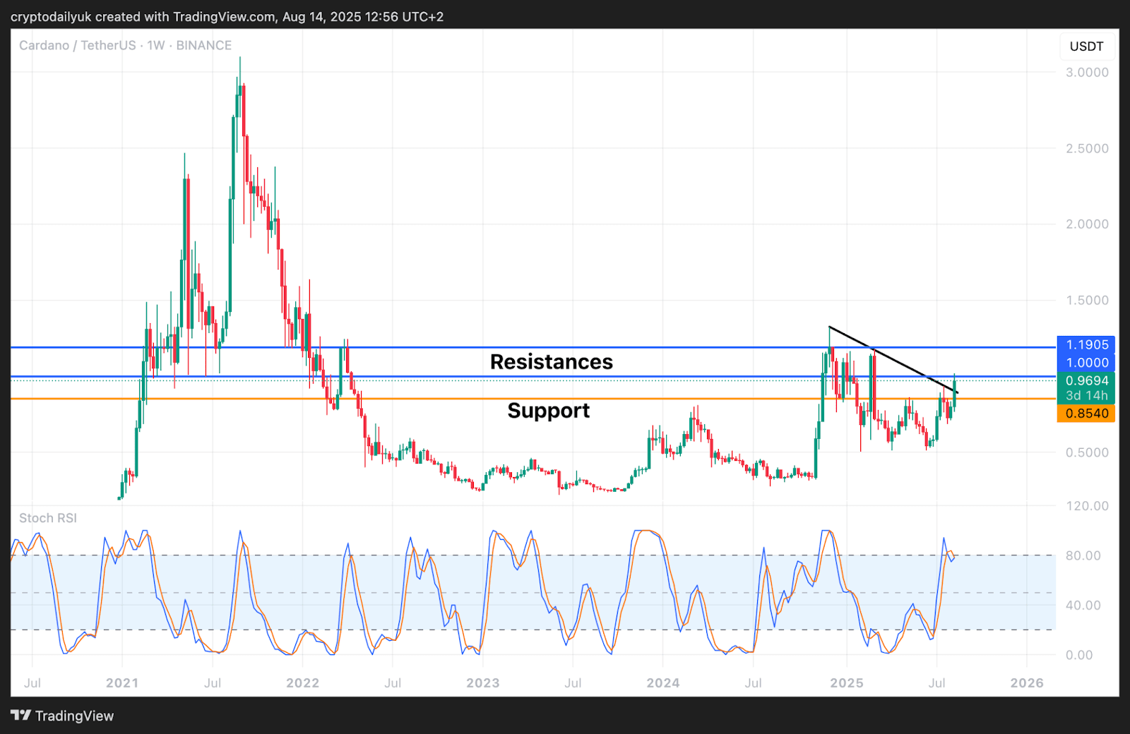The image size is (1130, 734).
Task: Click the 120.00 Stoch RSI scale value
Action: point(1087,506)
